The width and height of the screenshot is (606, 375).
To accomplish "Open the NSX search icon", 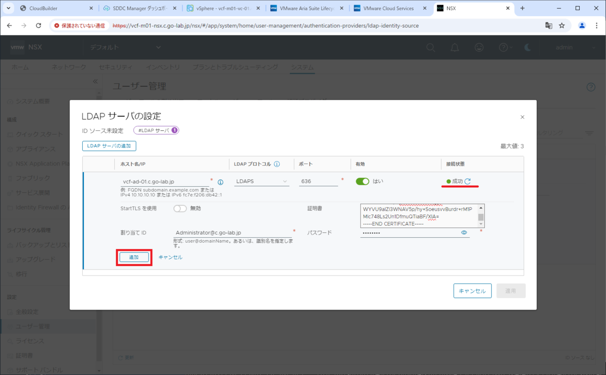I will tap(431, 47).
